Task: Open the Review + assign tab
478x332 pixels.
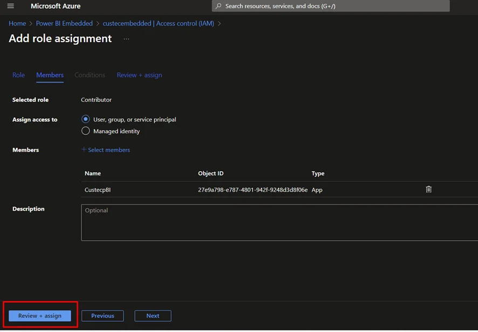Action: tap(139, 75)
